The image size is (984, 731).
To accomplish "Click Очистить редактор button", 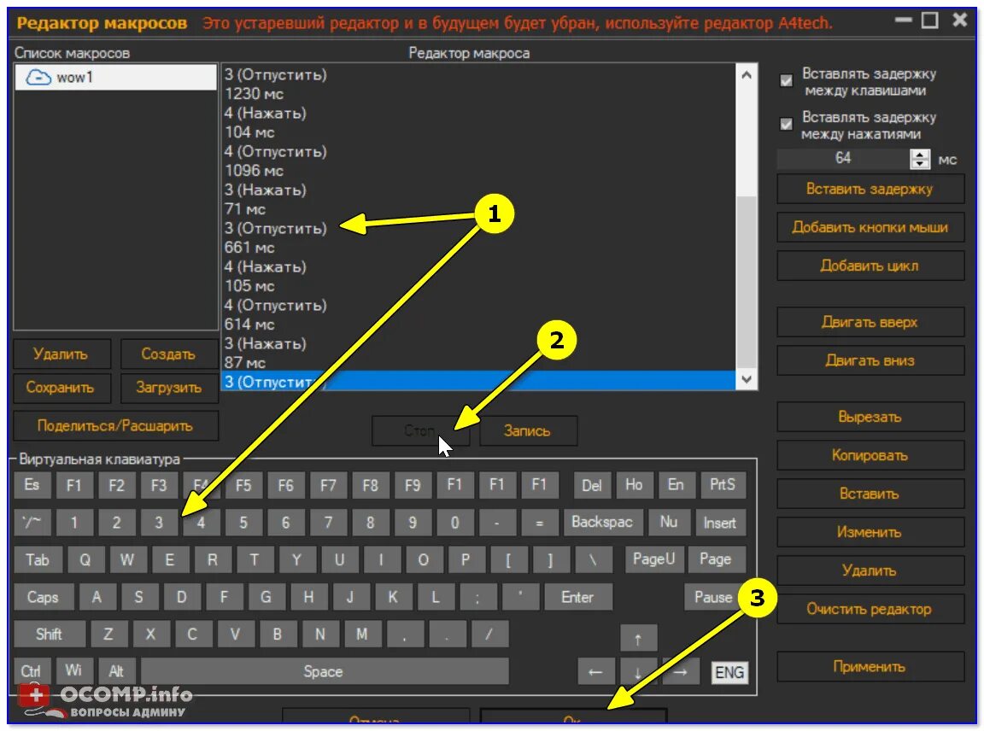I will (x=870, y=609).
